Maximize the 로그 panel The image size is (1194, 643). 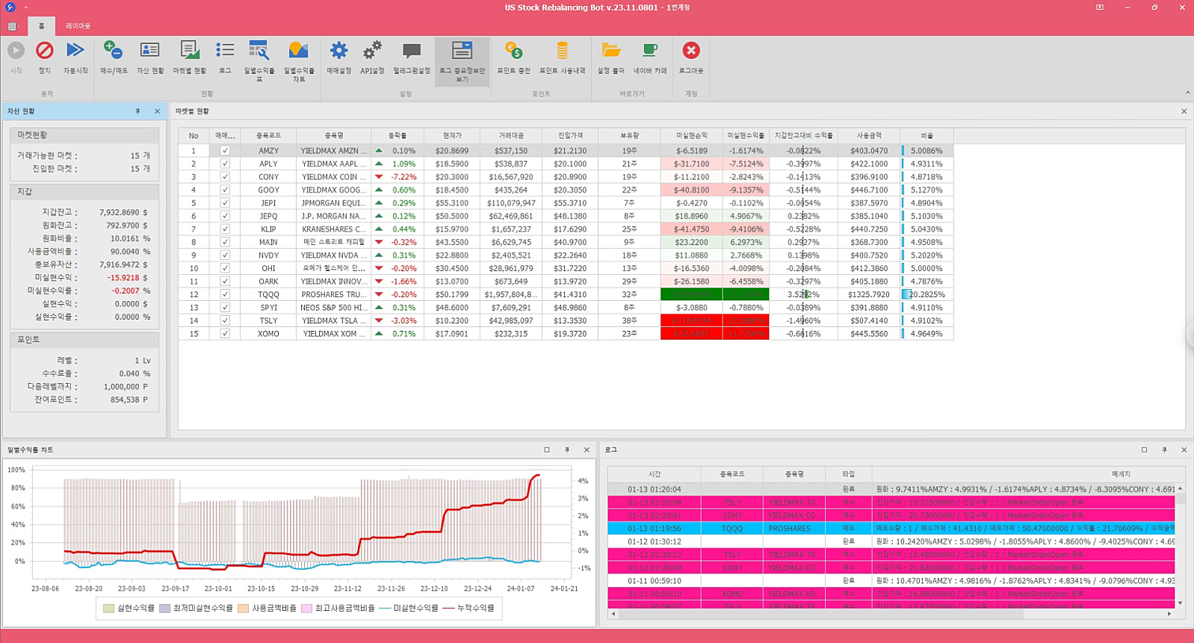point(1144,450)
